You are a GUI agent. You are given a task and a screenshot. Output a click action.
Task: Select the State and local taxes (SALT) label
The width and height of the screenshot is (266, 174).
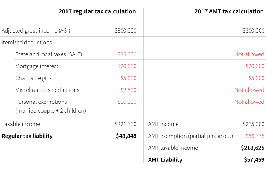(x=49, y=54)
